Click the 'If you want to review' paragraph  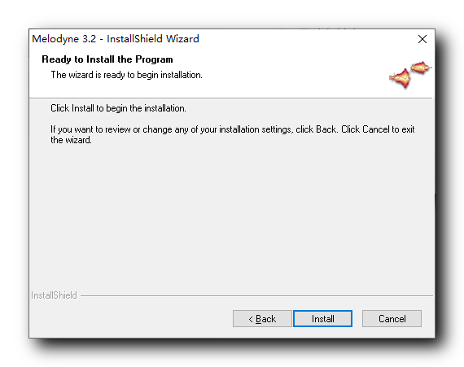(232, 134)
